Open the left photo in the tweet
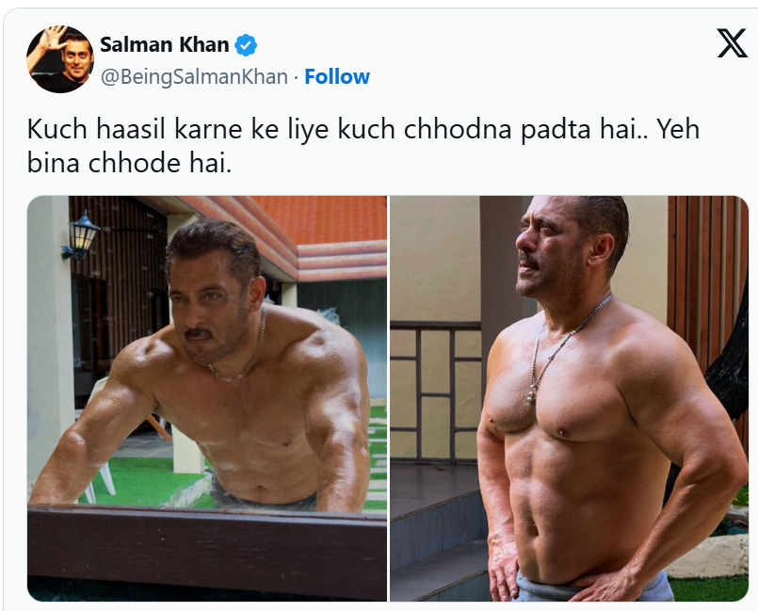Image resolution: width=758 pixels, height=611 pixels. [207, 398]
